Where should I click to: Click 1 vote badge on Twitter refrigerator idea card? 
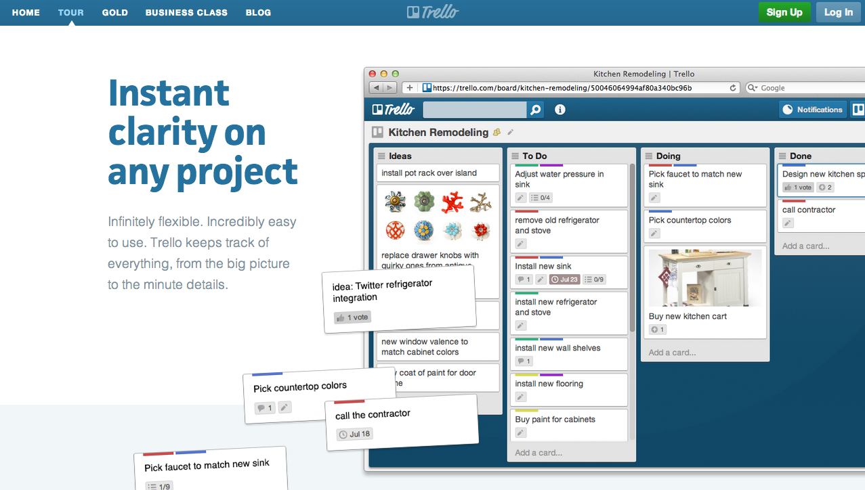pyautogui.click(x=352, y=317)
